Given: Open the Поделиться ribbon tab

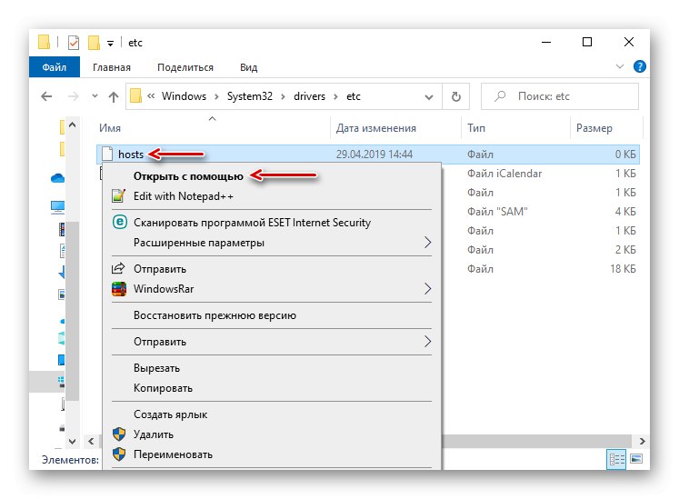Looking at the screenshot, I should click(185, 67).
